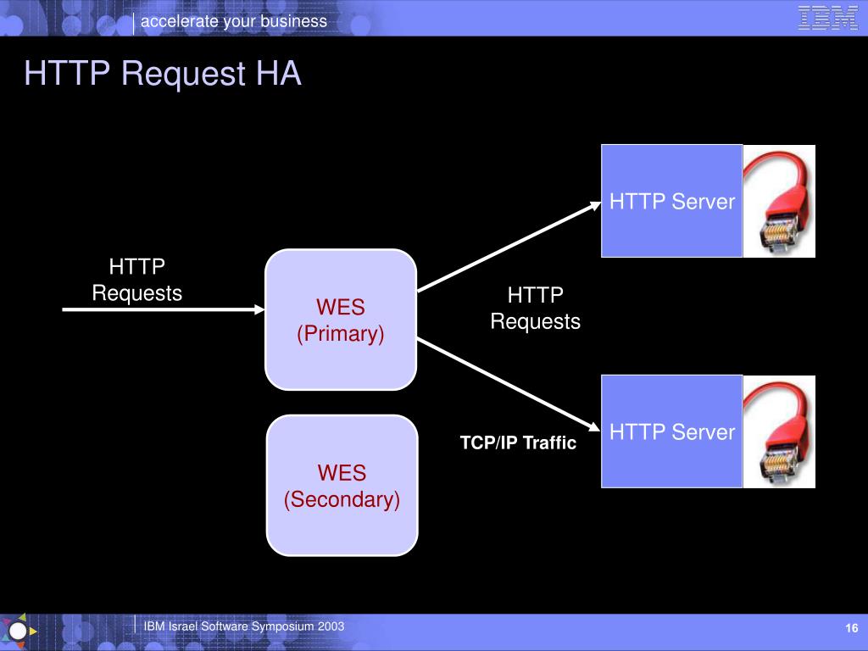Click the colorful circle logo in footer
This screenshot has height=651, width=868.
click(x=19, y=631)
